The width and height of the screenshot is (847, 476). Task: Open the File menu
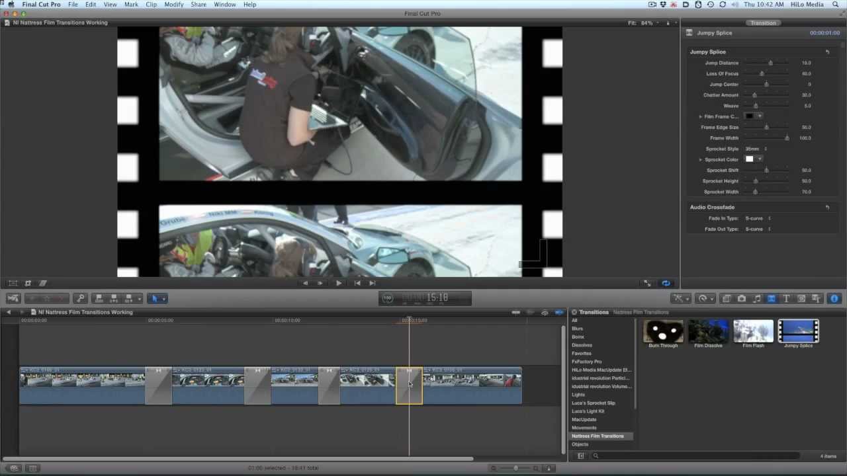tap(73, 5)
